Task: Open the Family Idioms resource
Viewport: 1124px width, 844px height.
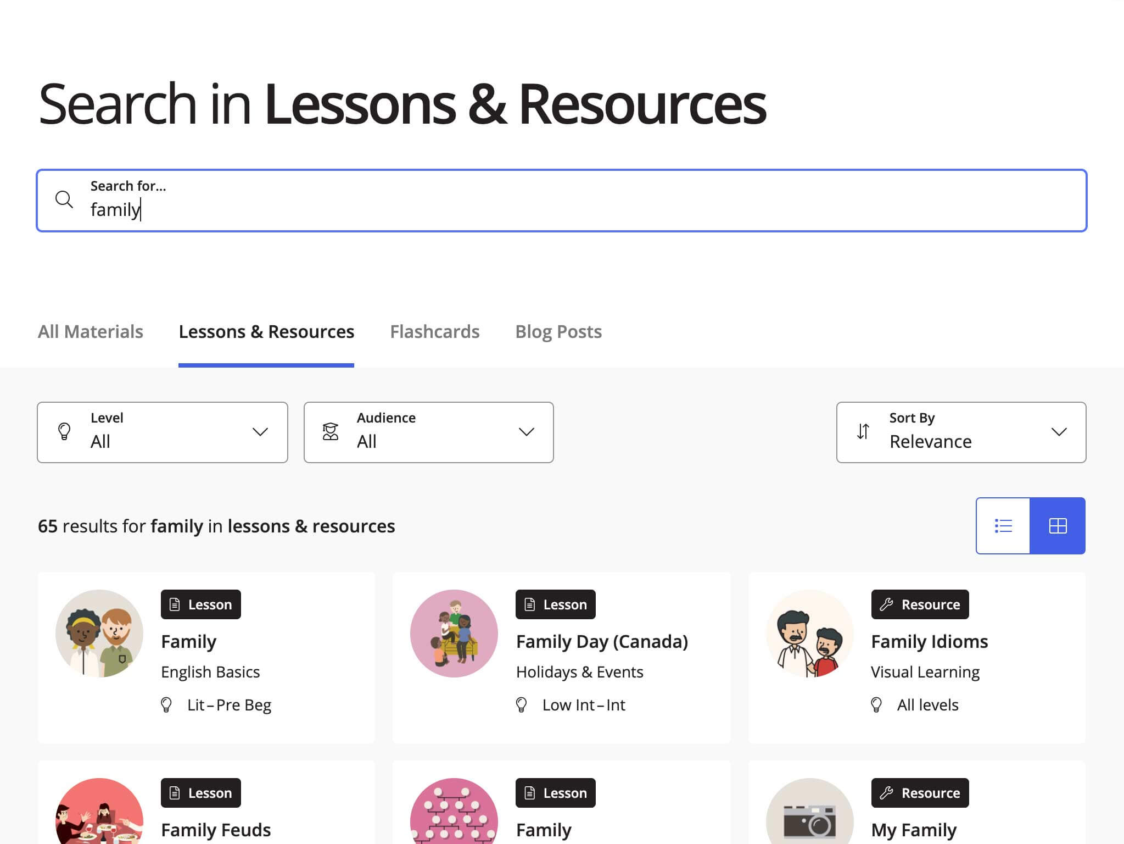Action: coord(930,642)
